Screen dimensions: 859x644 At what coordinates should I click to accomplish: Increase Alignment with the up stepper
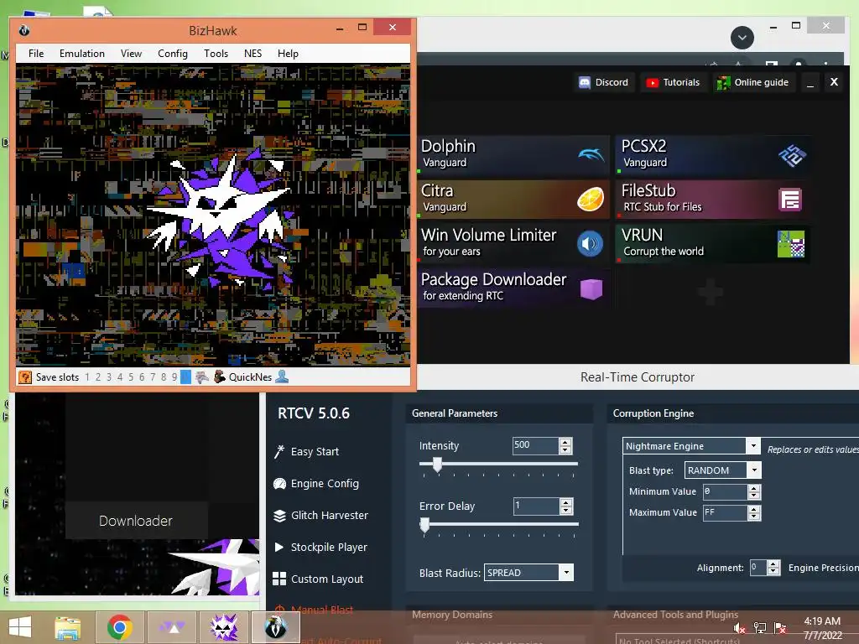pos(773,564)
